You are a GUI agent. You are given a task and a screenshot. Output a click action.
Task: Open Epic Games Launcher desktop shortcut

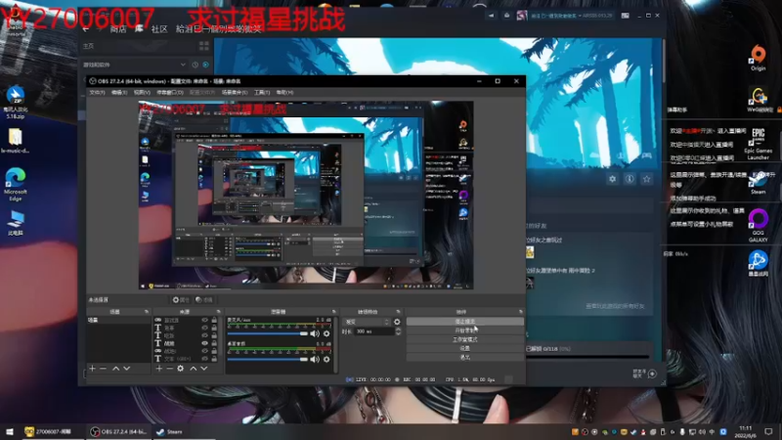pyautogui.click(x=759, y=144)
